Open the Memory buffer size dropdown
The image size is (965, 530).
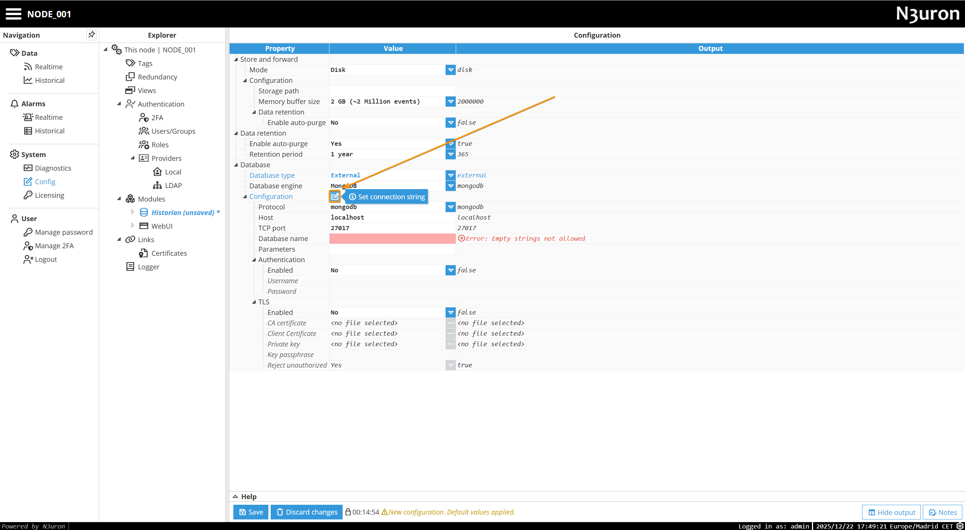coord(450,101)
